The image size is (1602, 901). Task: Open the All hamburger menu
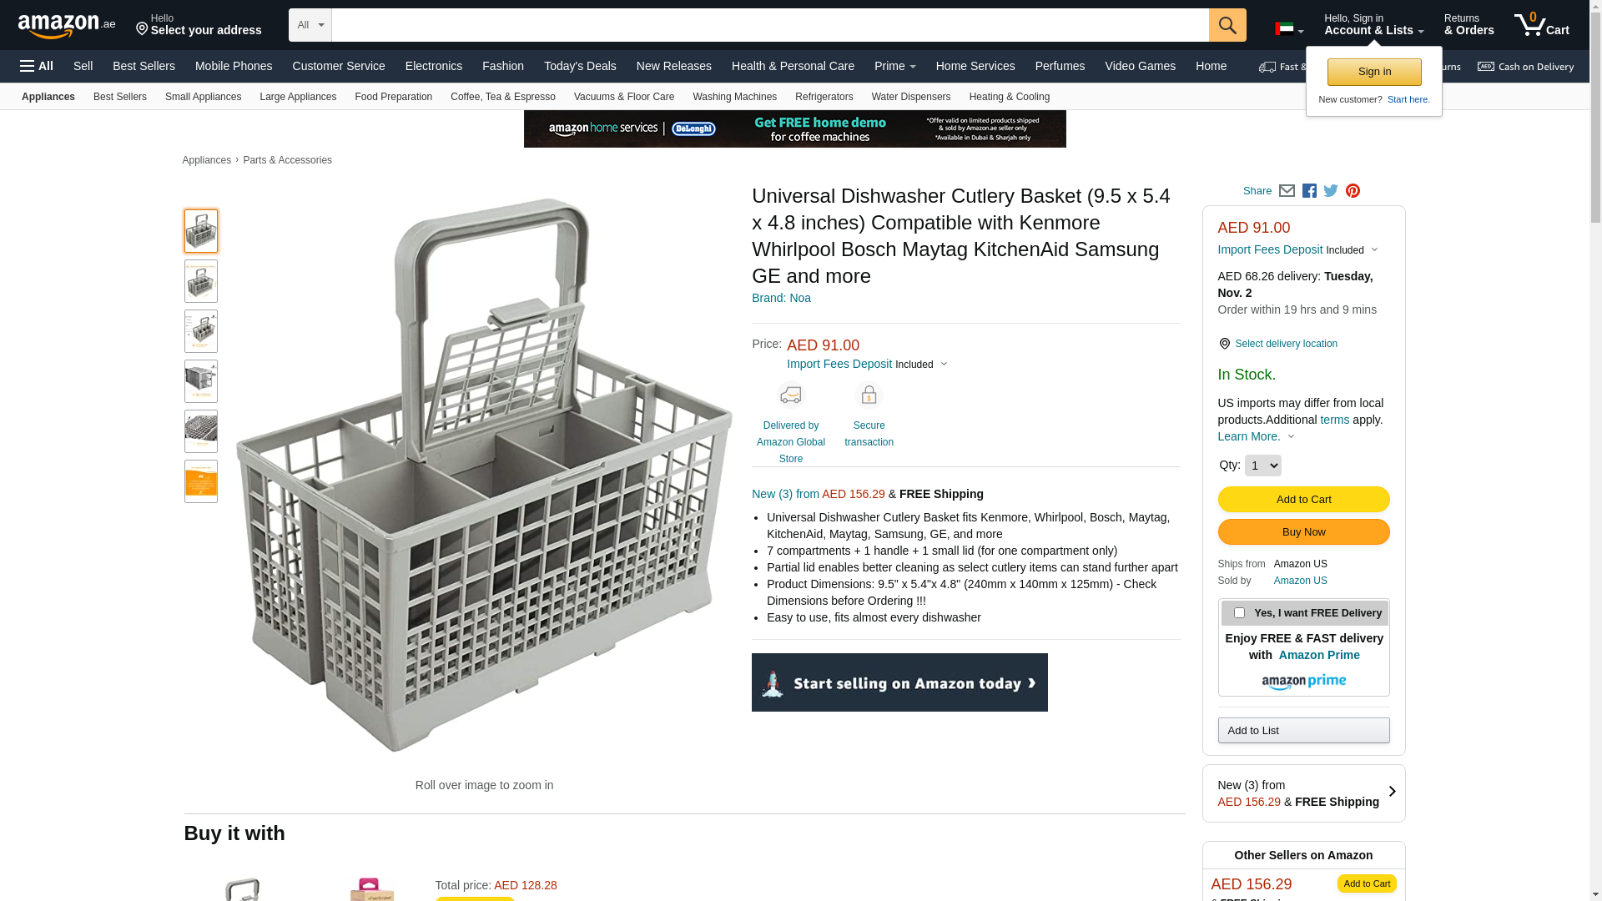point(37,66)
